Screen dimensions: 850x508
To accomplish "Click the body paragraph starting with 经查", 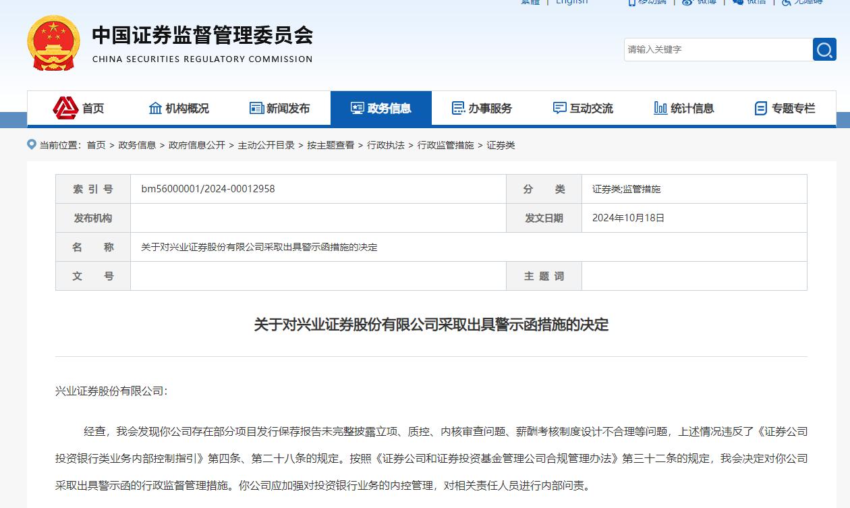I will click(431, 459).
